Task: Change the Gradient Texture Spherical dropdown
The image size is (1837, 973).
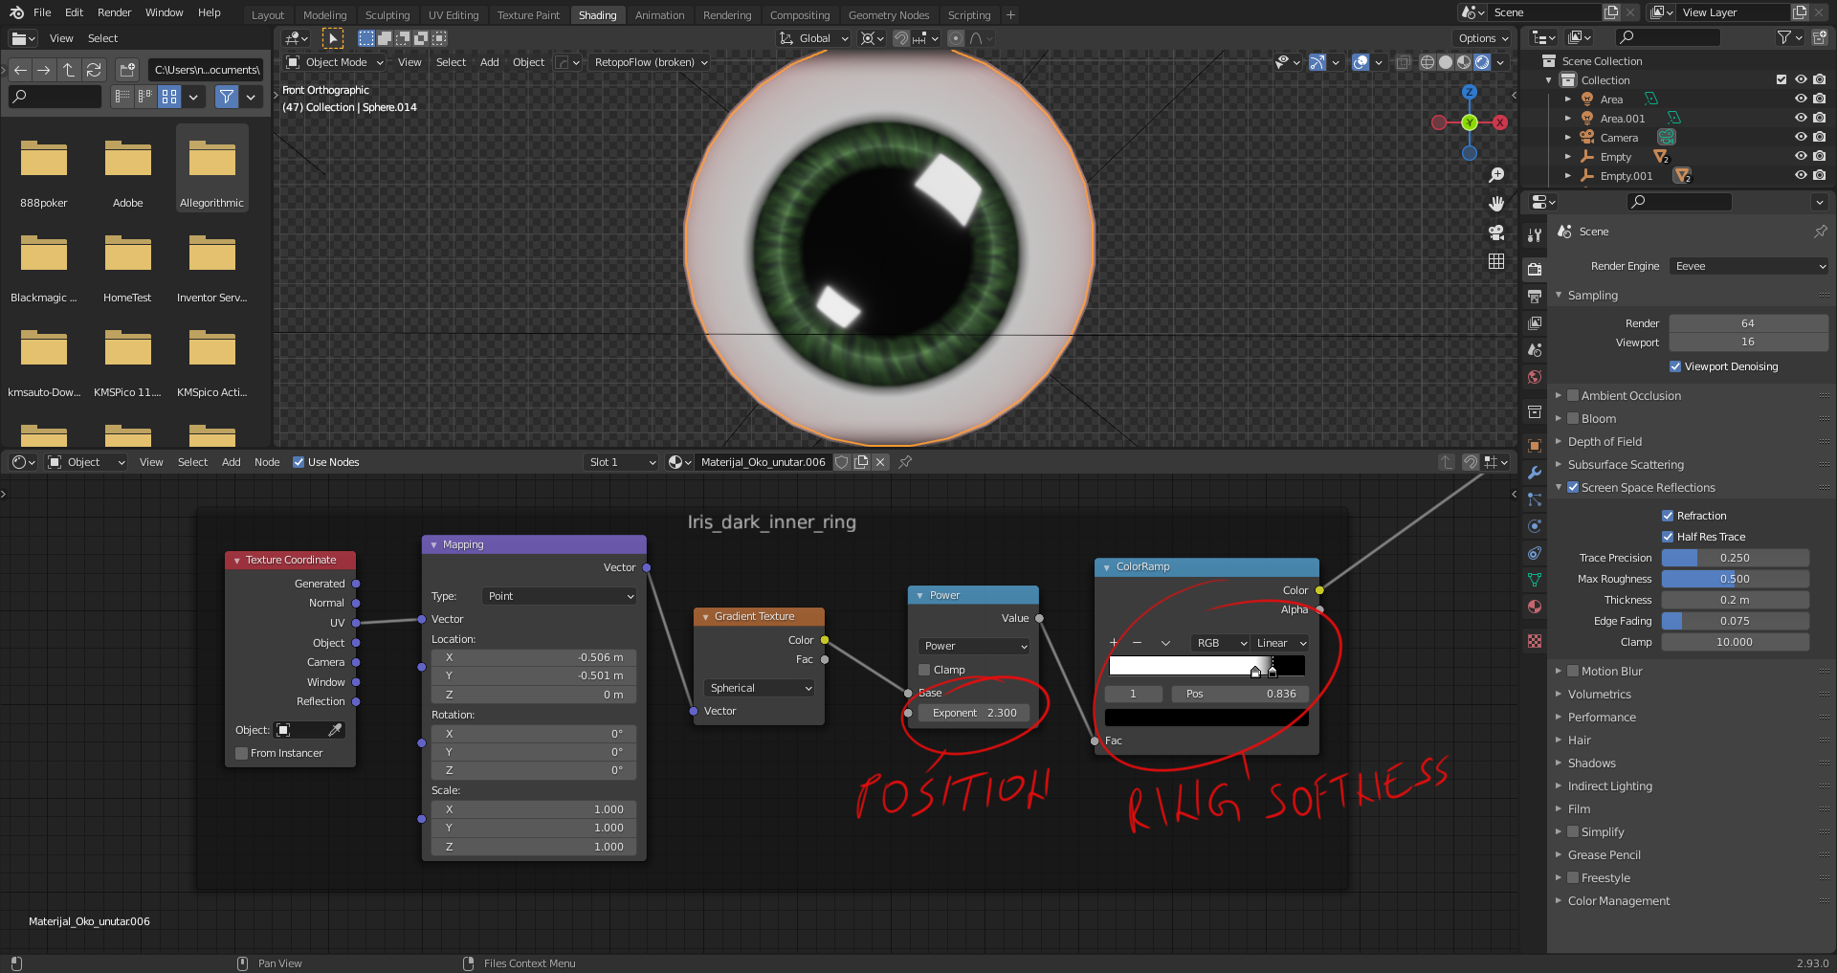Action: pos(758,688)
